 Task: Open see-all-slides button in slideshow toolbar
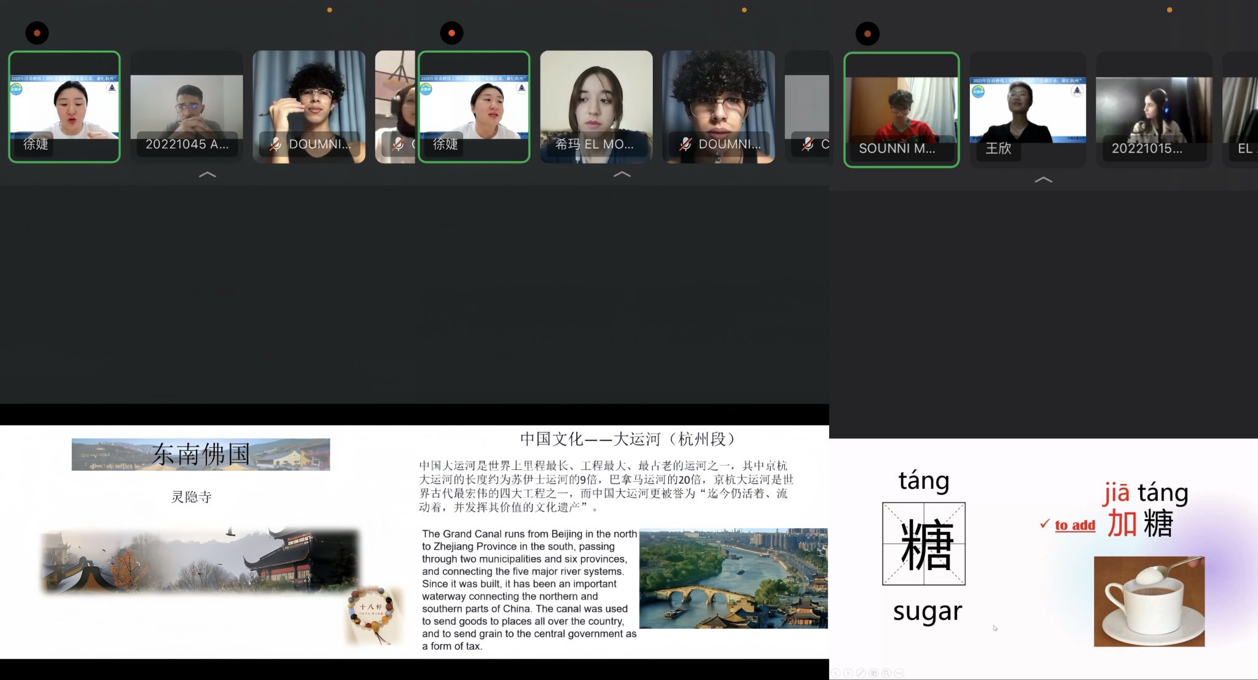point(873,673)
